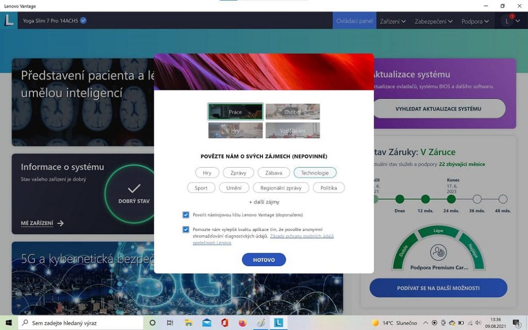Click the verified badge next to Yoga Slim 7 Pro
This screenshot has width=528, height=330.
tap(83, 21)
